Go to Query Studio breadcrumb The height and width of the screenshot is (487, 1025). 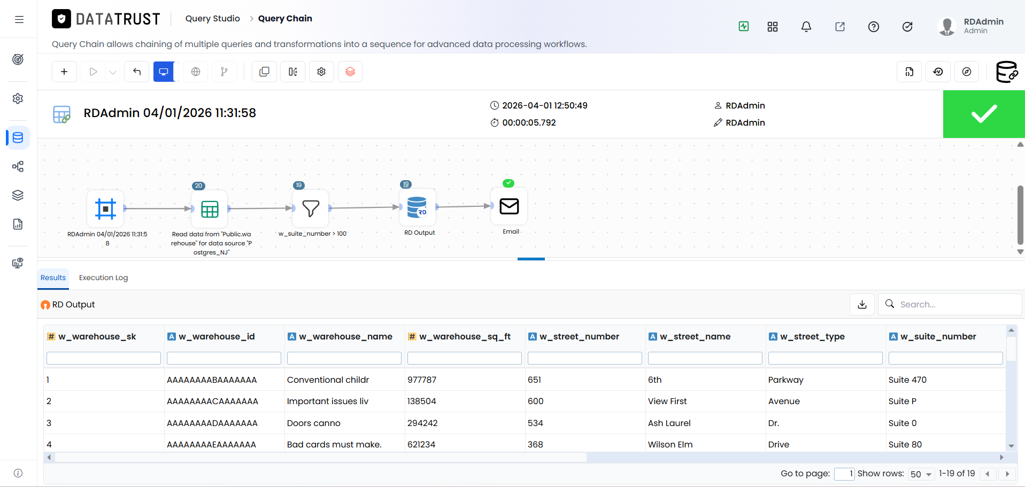tap(213, 18)
